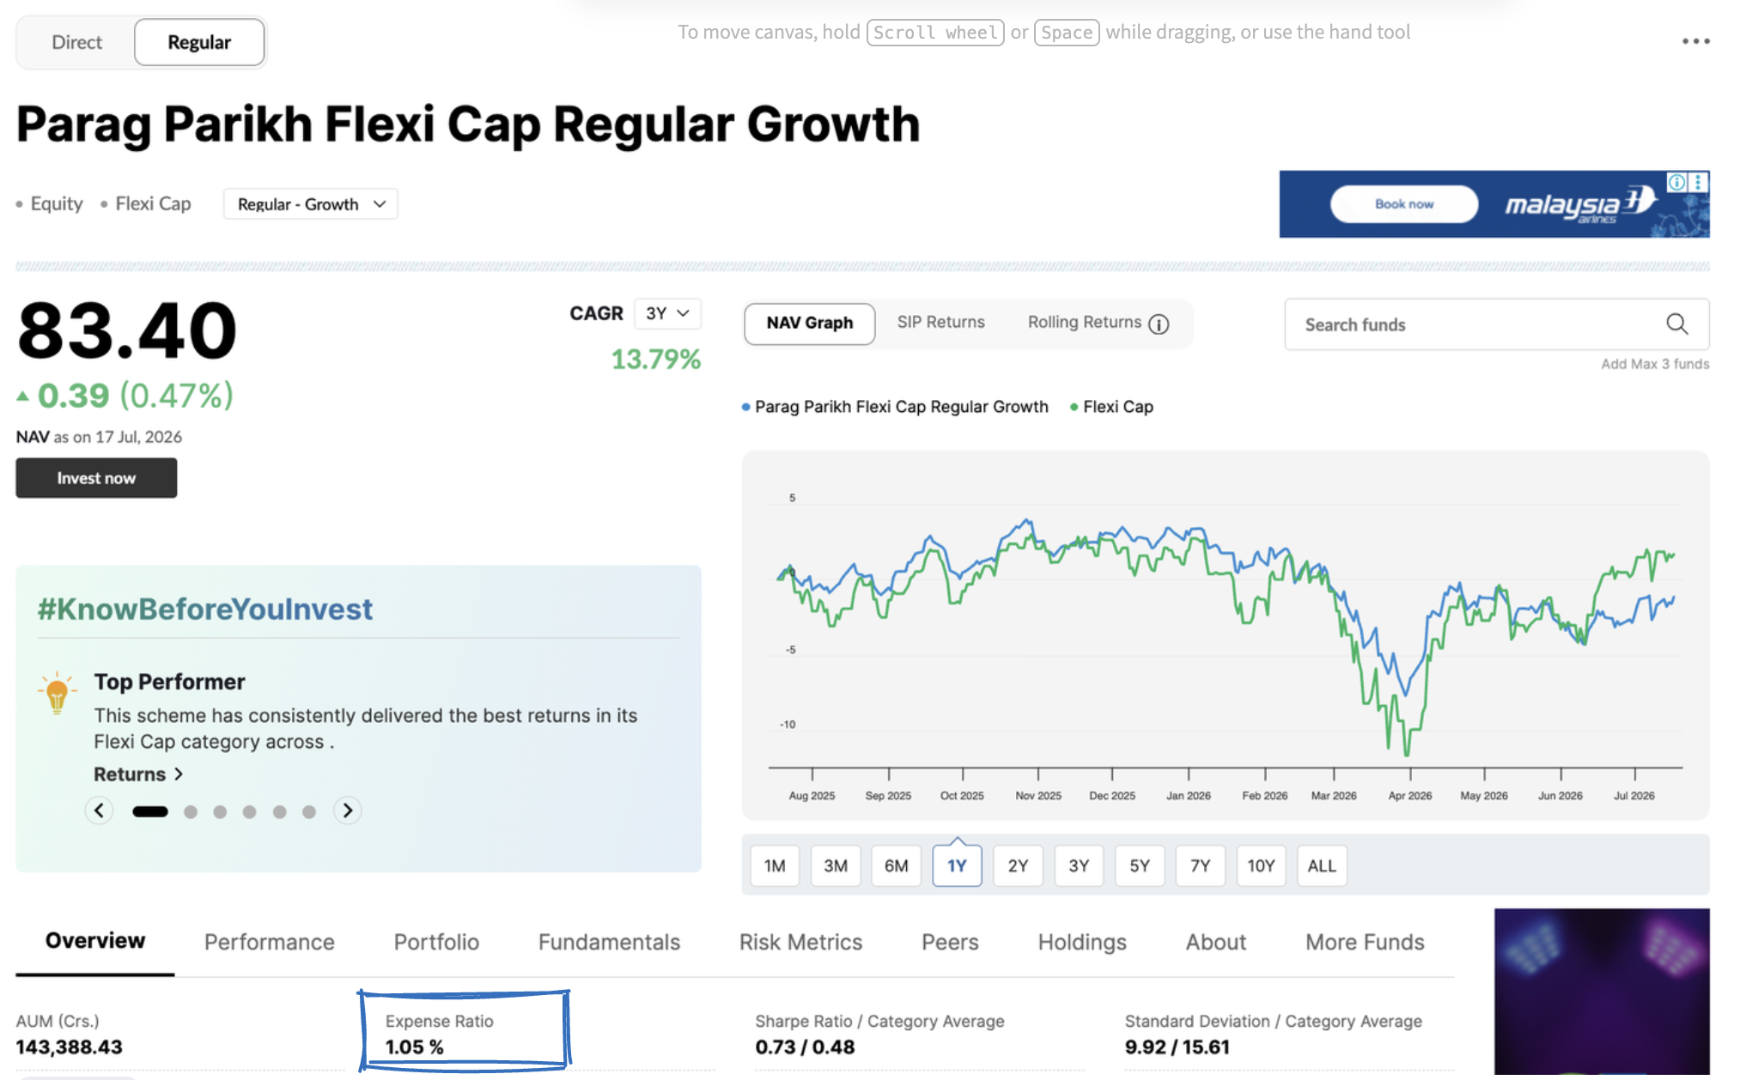Show the SIP Returns tab
Viewport: 1752px width, 1080px height.
(941, 322)
